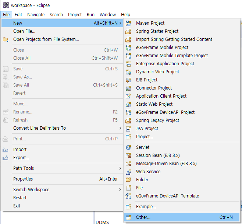Viewport: 242px width, 224px height.
Task: Click the Web Service icon
Action: click(x=128, y=172)
